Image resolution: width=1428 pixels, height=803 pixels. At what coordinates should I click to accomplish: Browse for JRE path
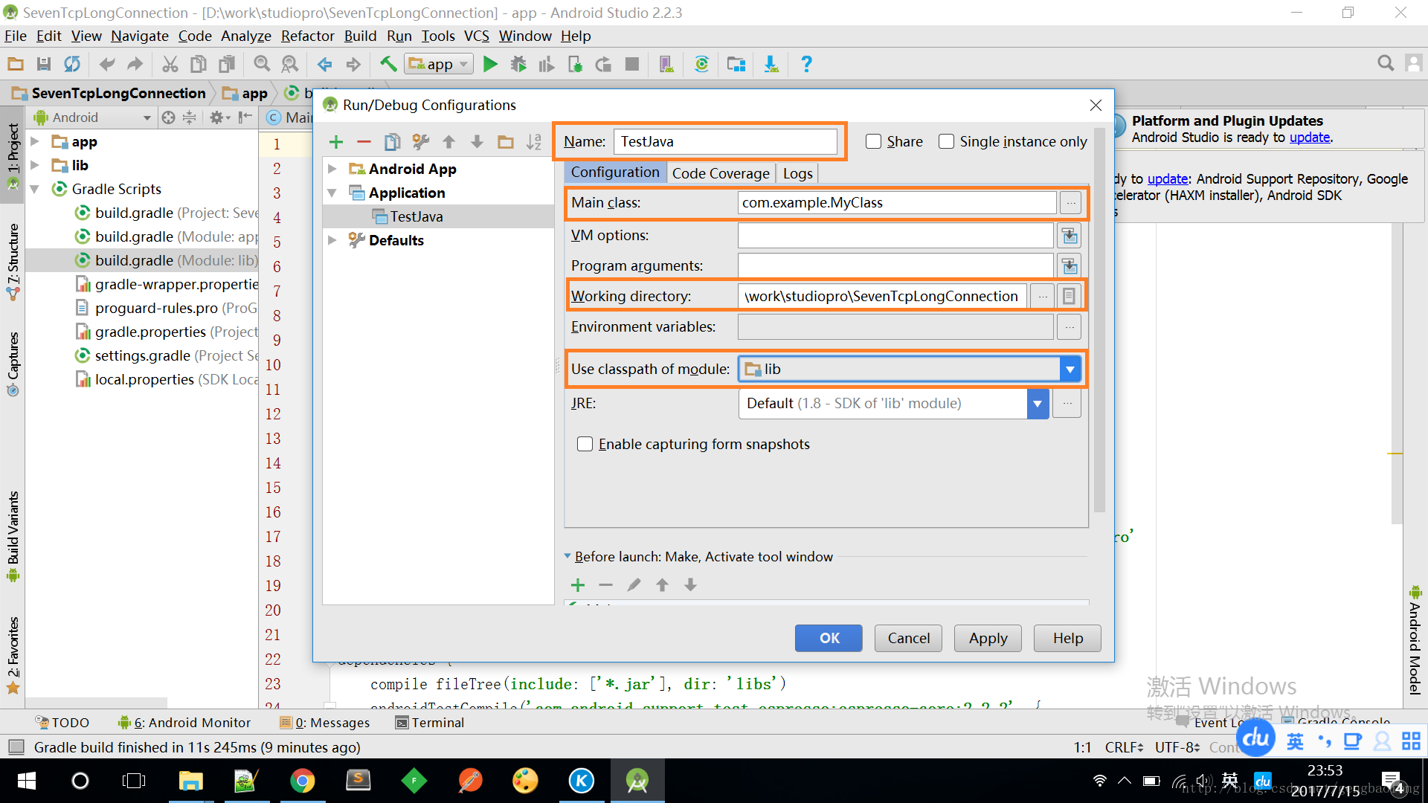(x=1067, y=404)
